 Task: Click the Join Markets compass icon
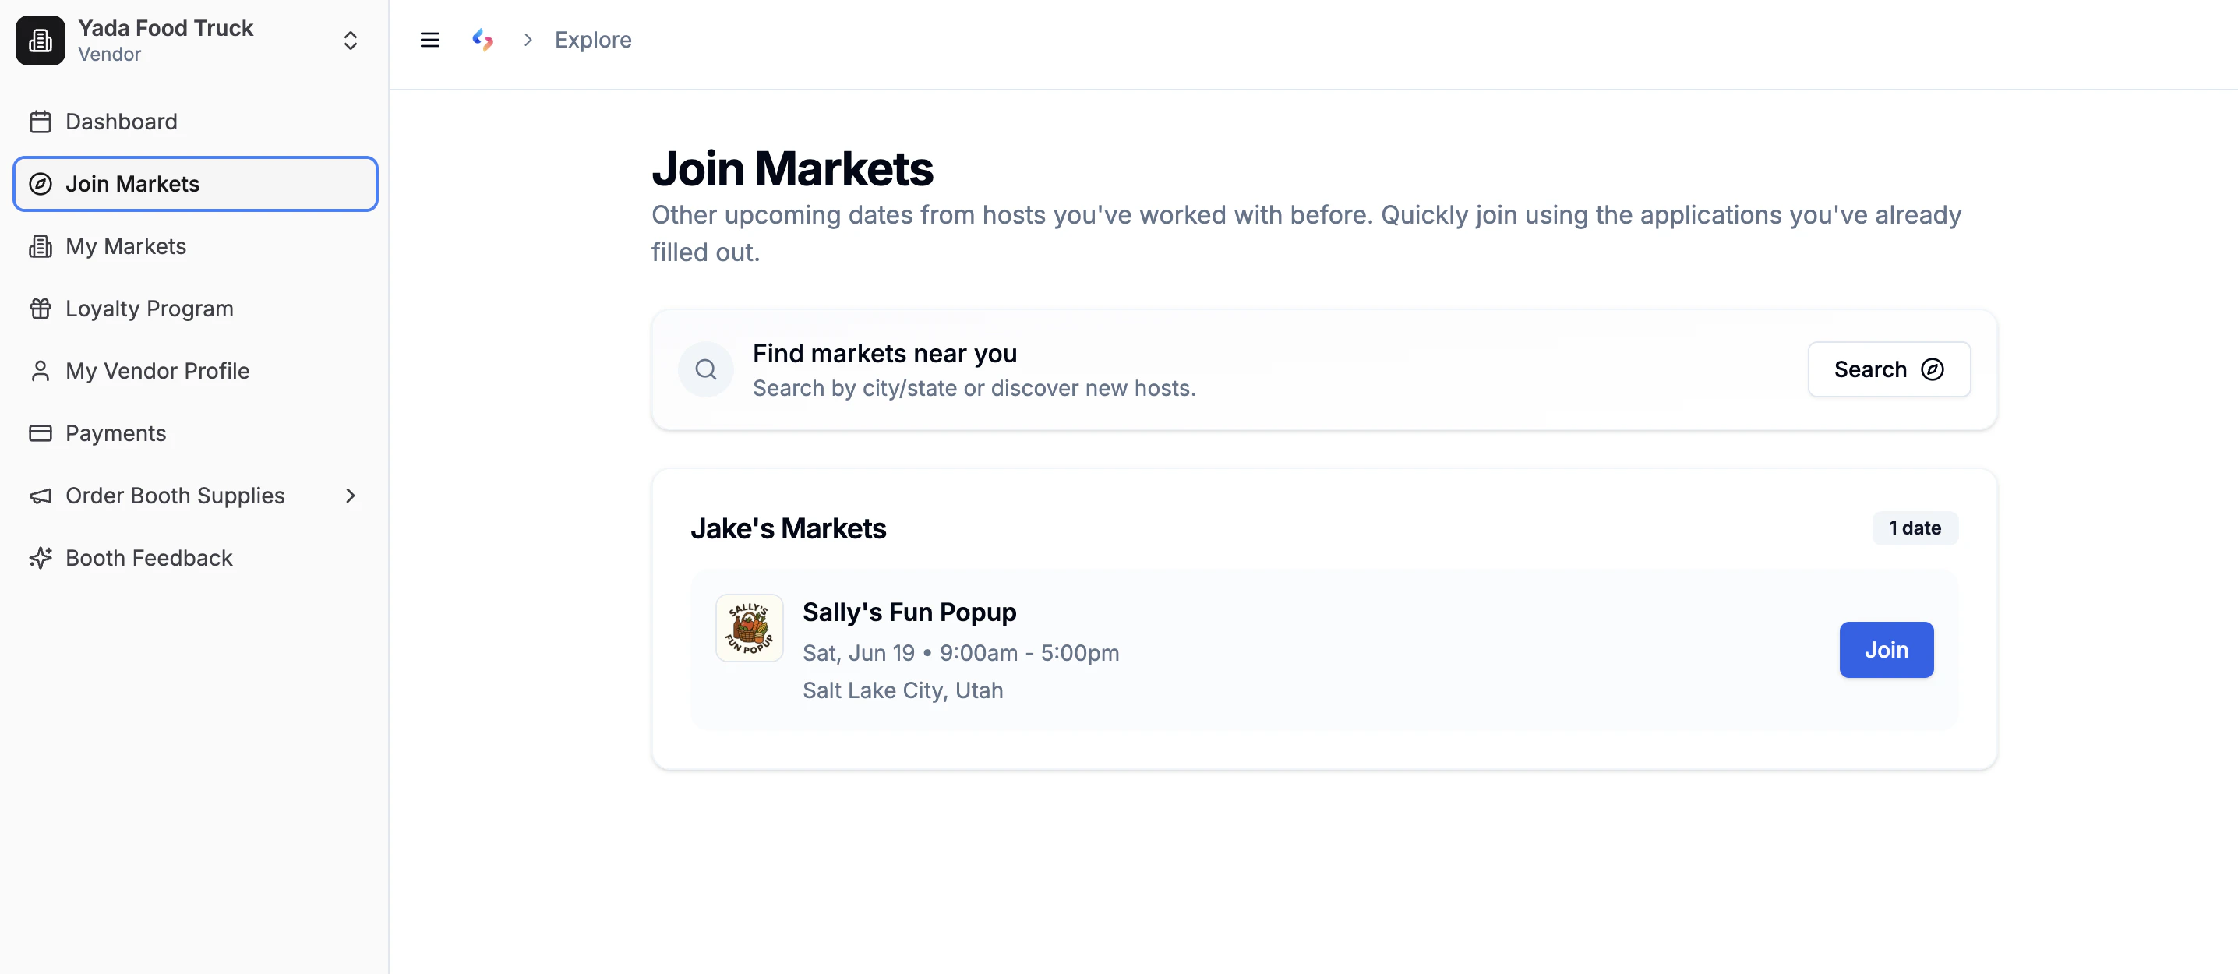40,183
